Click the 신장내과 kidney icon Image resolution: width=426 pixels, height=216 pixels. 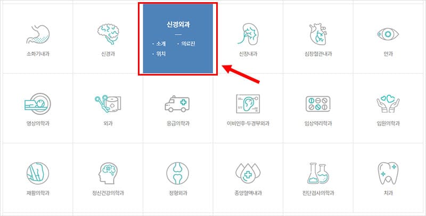pyautogui.click(x=248, y=34)
